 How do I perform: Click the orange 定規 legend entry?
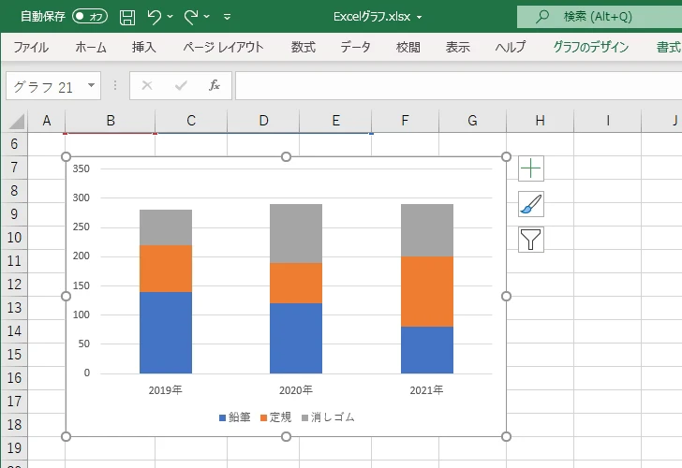[275, 417]
